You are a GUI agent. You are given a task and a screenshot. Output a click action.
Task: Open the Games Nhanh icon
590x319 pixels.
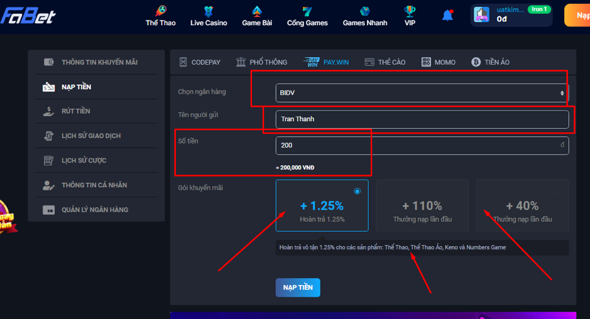coord(364,11)
